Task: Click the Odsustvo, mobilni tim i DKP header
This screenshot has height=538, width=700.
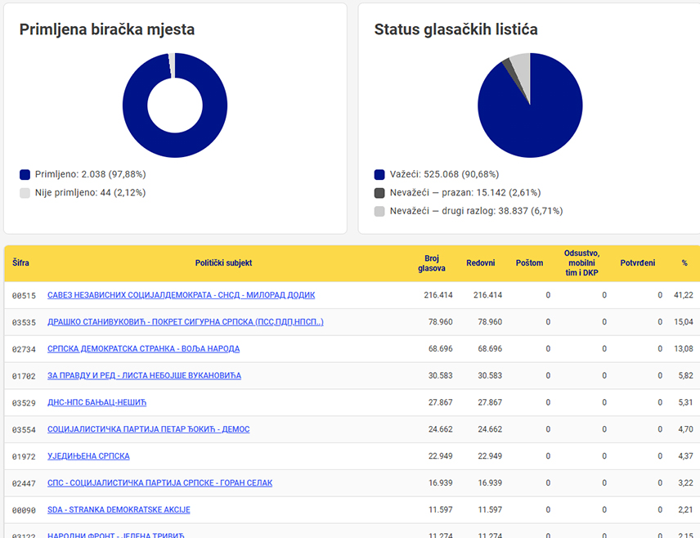Action: pyautogui.click(x=581, y=263)
